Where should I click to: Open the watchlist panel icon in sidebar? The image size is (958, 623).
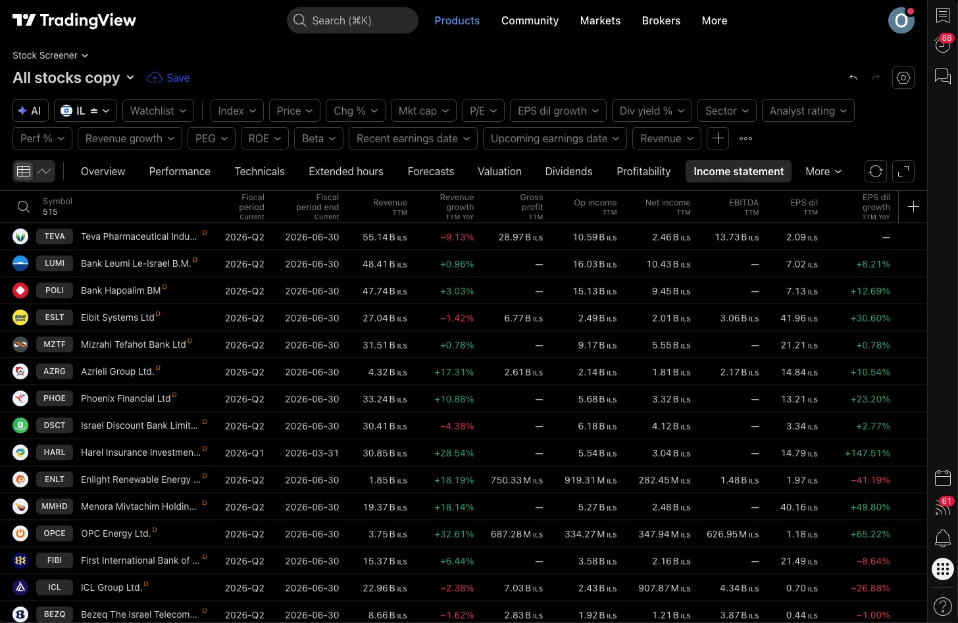click(943, 15)
